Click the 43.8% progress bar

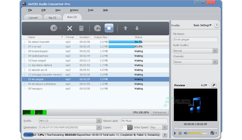click(139, 46)
